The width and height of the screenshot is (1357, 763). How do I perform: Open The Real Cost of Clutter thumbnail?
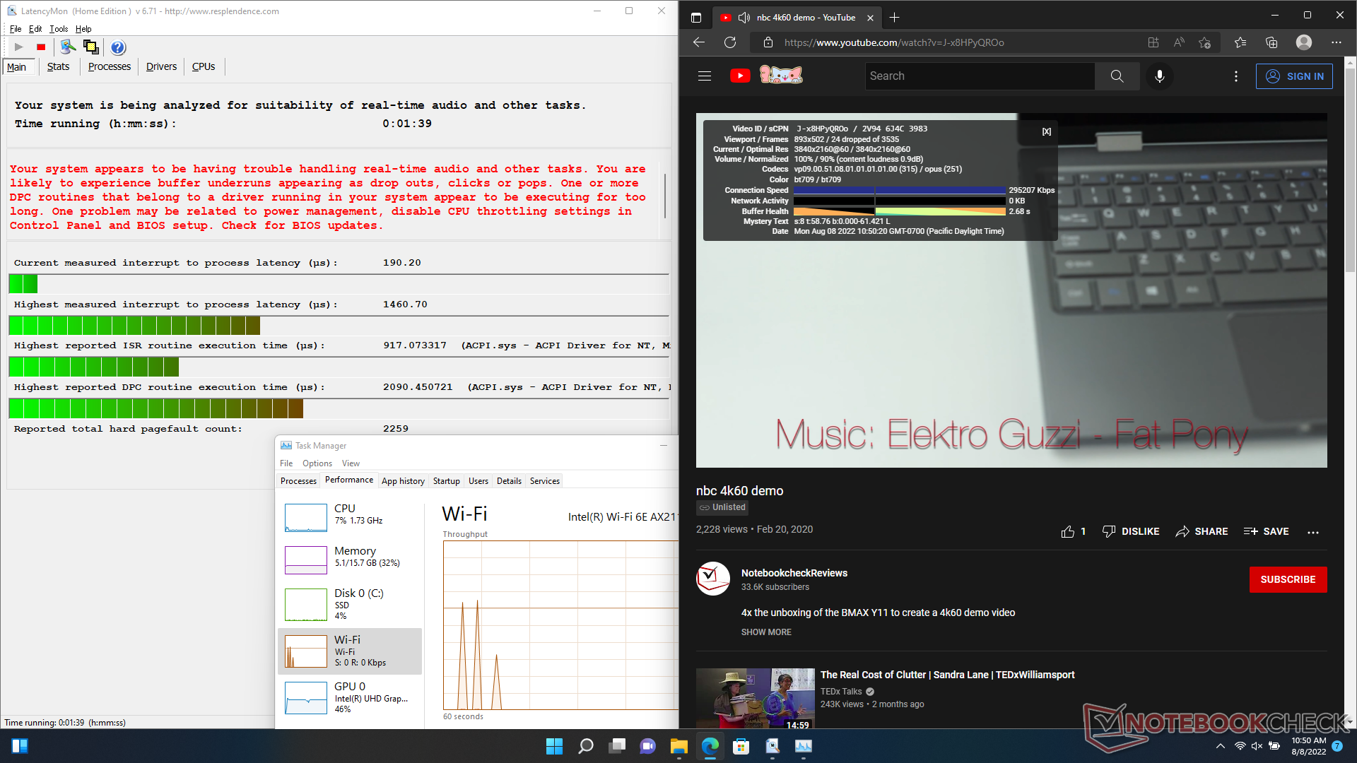pyautogui.click(x=755, y=699)
